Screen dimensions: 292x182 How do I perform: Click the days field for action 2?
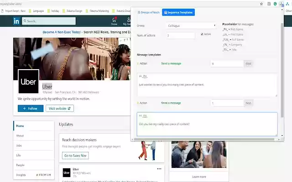[227, 103]
